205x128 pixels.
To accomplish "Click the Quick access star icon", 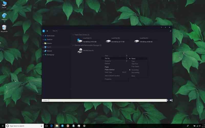I will tap(45, 36).
